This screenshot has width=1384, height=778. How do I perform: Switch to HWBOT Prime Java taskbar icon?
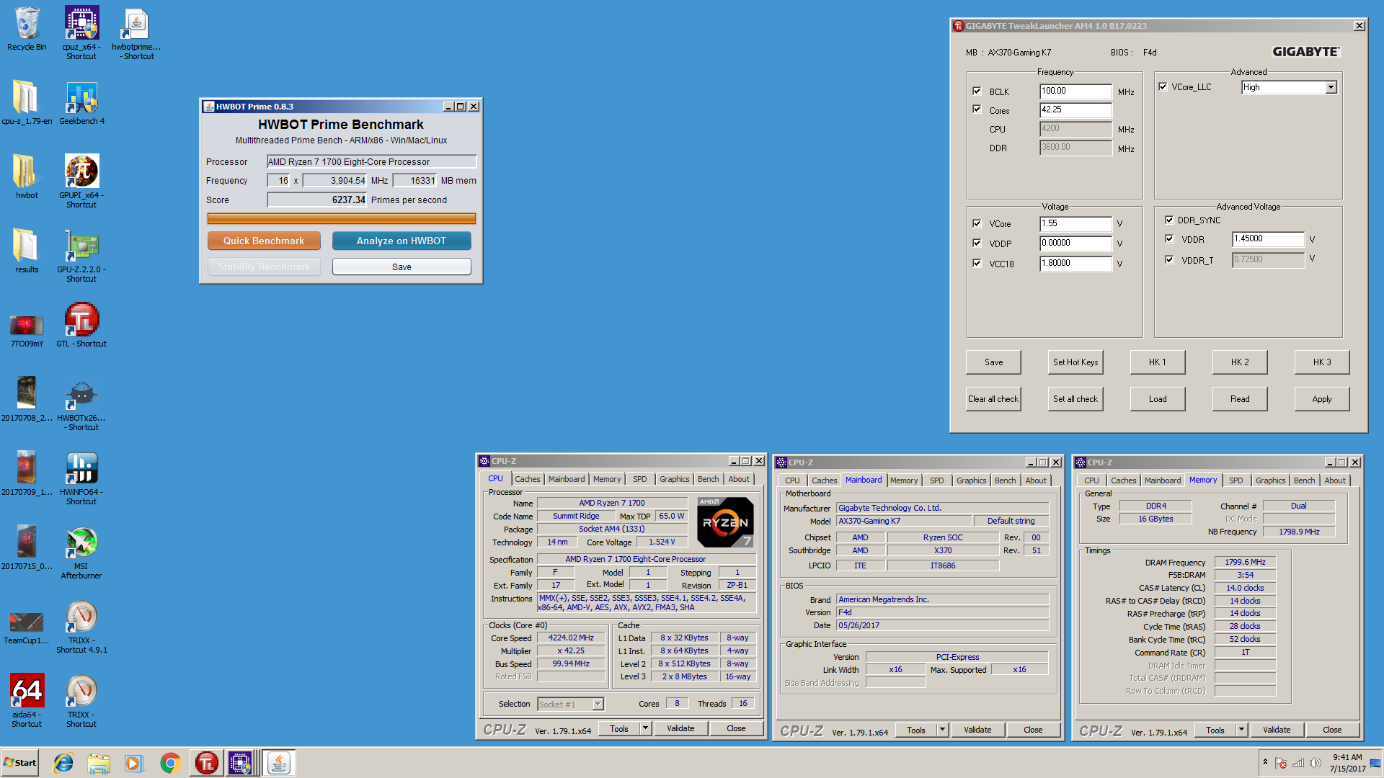[279, 763]
